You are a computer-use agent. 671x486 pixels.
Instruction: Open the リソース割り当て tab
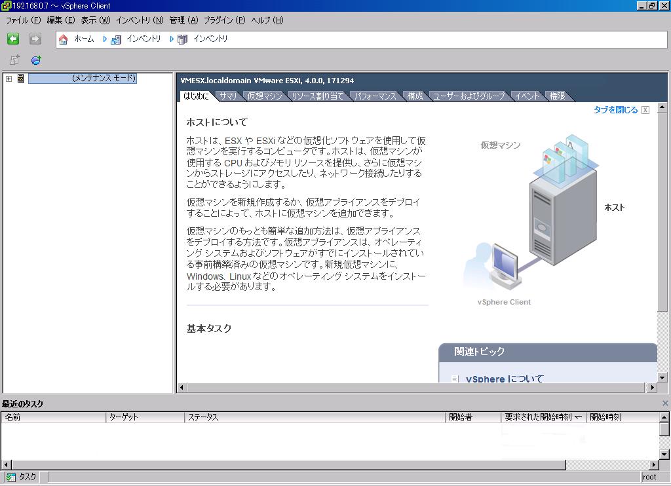(x=318, y=96)
